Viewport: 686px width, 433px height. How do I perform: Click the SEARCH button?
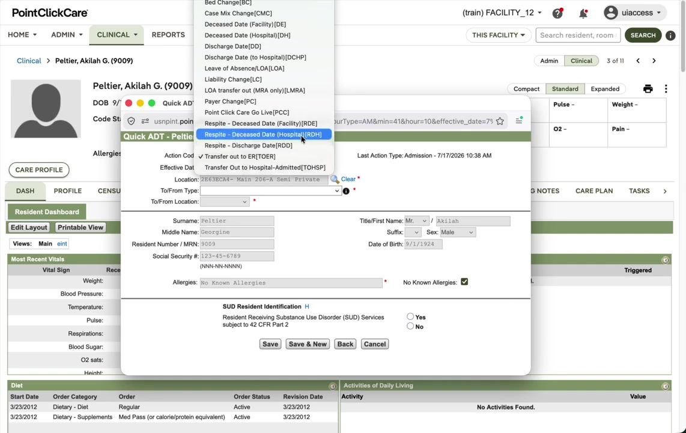(643, 35)
